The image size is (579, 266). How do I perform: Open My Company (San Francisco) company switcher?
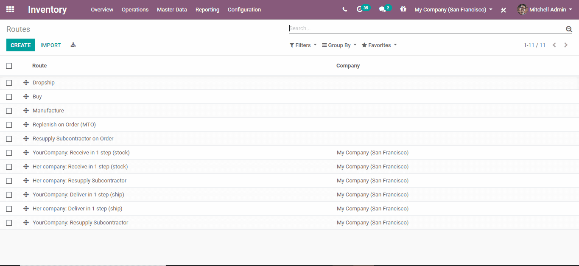click(453, 9)
